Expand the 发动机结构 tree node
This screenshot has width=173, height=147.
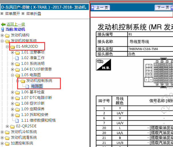2,35
